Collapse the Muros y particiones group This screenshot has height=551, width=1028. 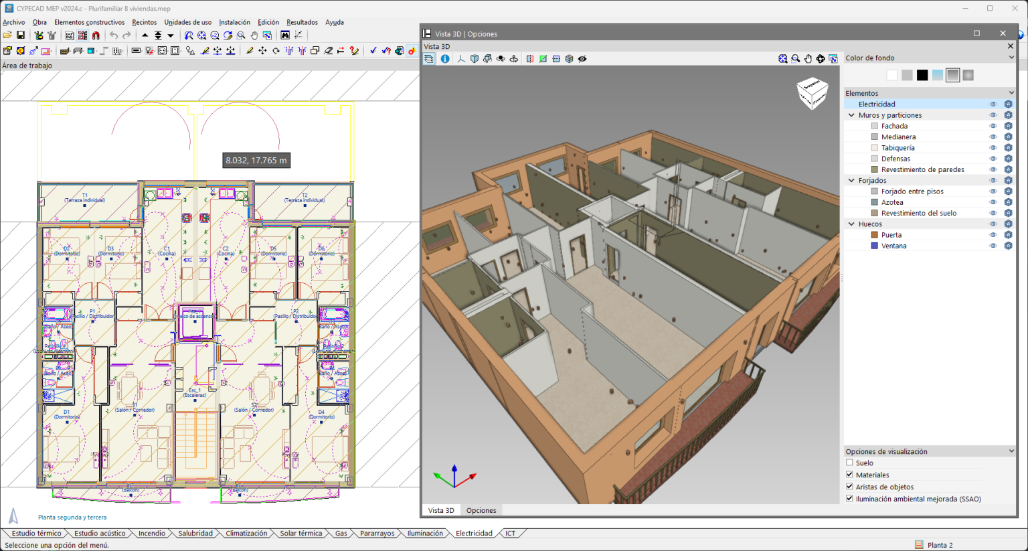click(851, 115)
